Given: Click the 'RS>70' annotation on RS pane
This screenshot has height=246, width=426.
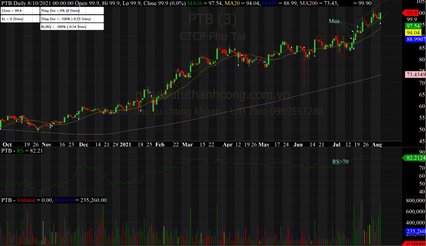Looking at the screenshot, I should click(340, 162).
